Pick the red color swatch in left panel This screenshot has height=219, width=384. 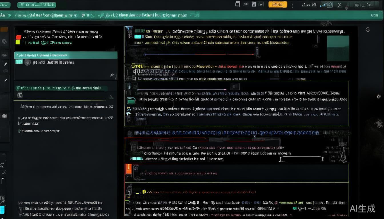[x=18, y=37]
